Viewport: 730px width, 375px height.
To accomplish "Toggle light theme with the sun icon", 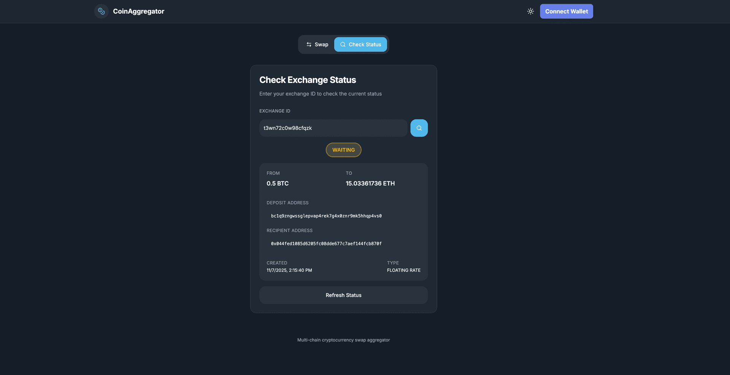I will (530, 11).
